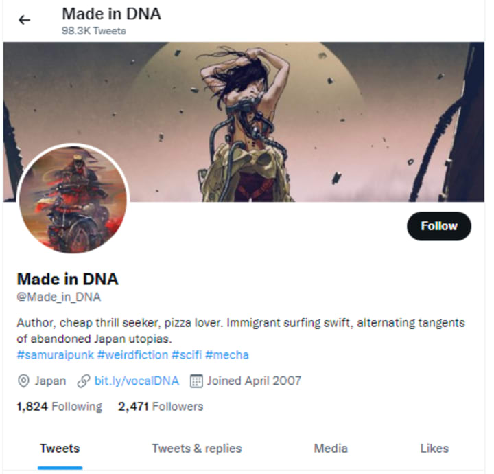Click the location pin icon
The height and width of the screenshot is (474, 494).
click(23, 381)
